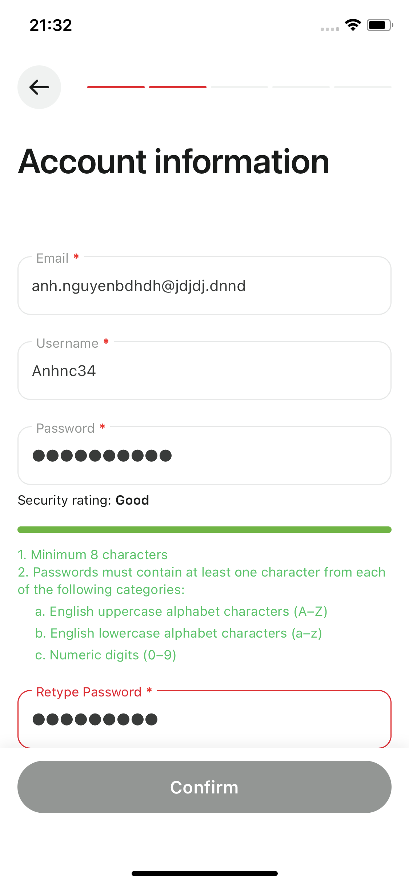Tap the Account information heading

[174, 162]
